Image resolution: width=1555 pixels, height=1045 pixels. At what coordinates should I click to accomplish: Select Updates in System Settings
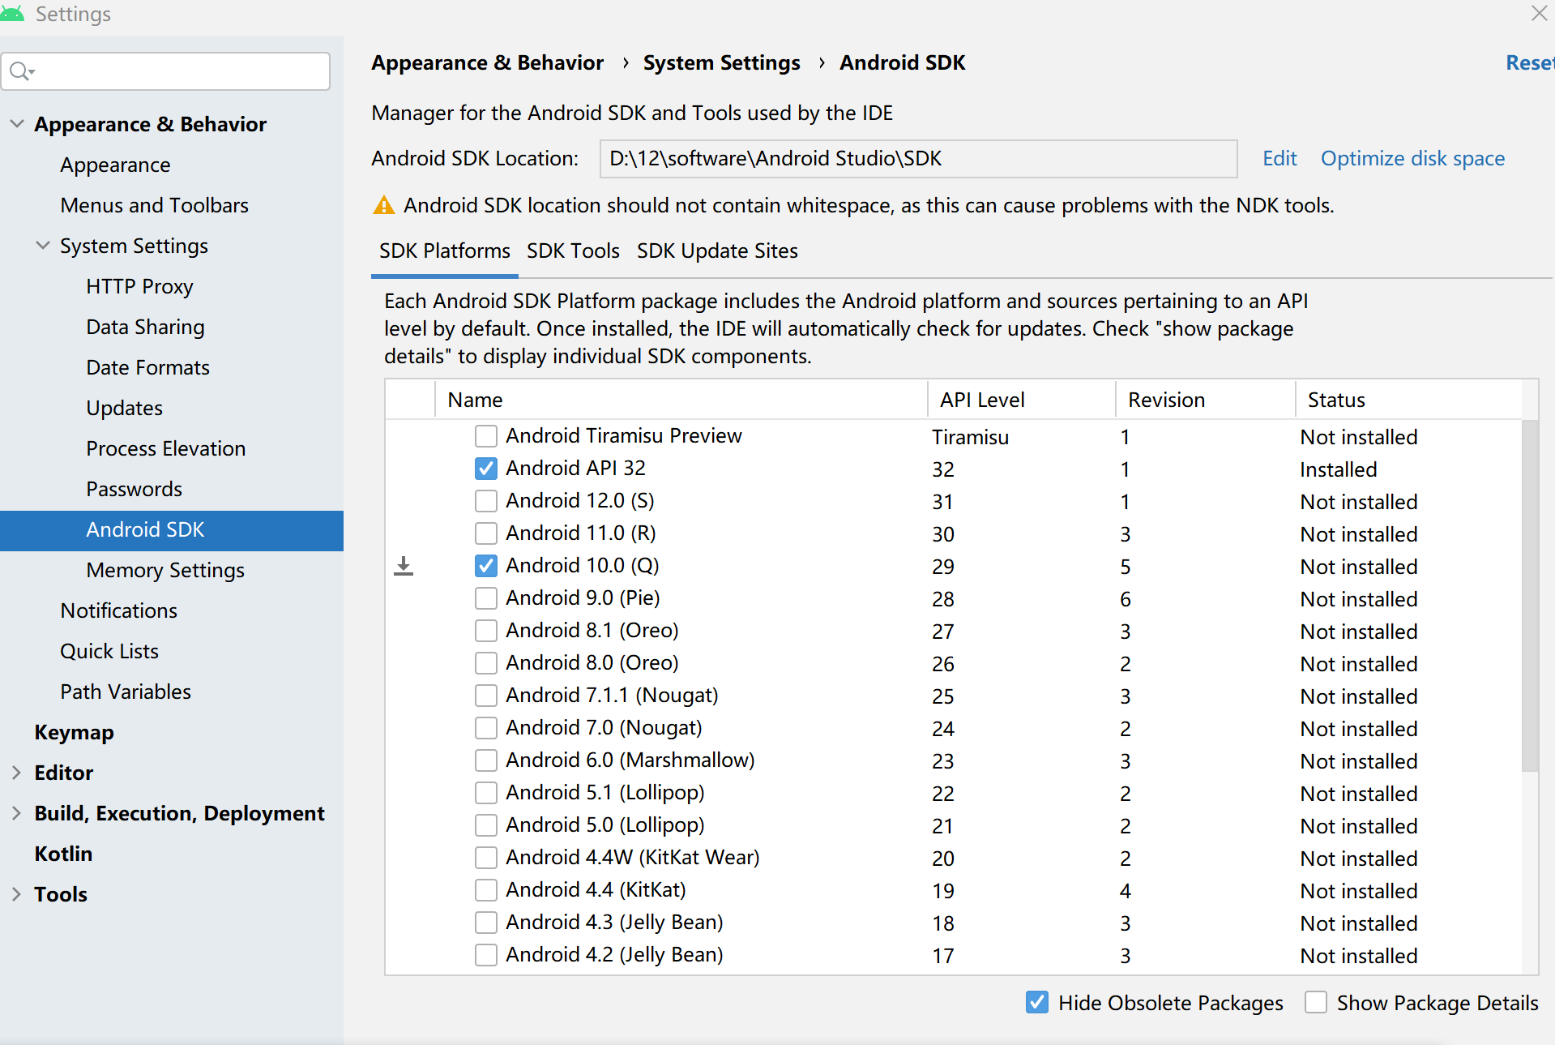pos(124,408)
